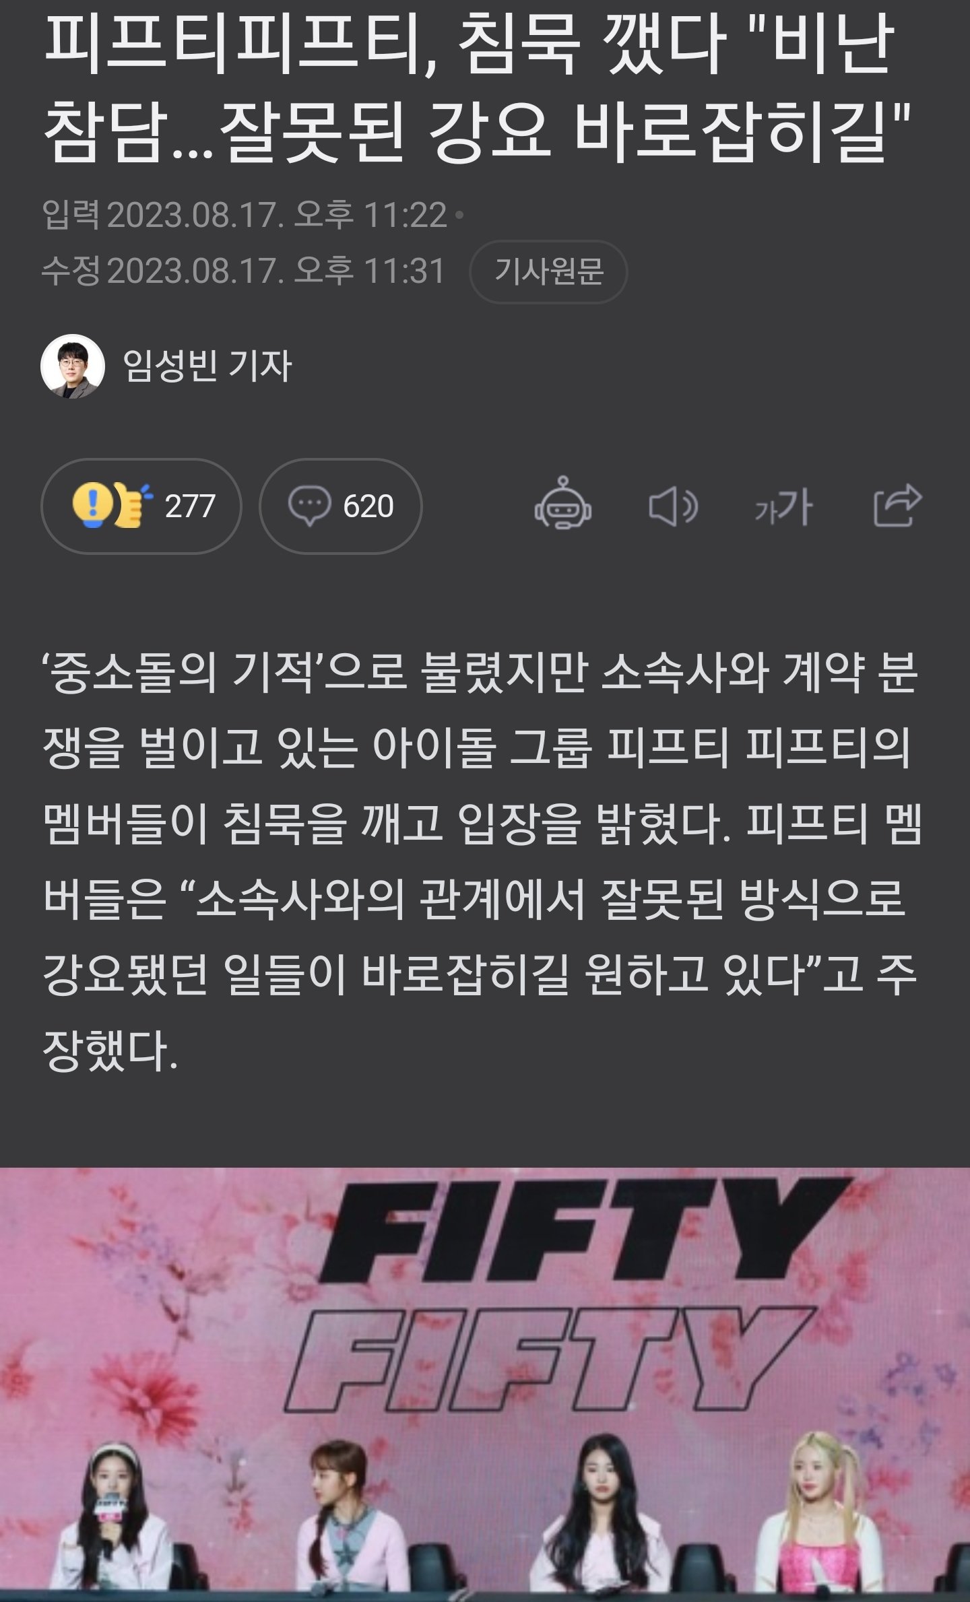The image size is (970, 1602).
Task: Open original article via 기사원문 button
Action: click(x=548, y=272)
